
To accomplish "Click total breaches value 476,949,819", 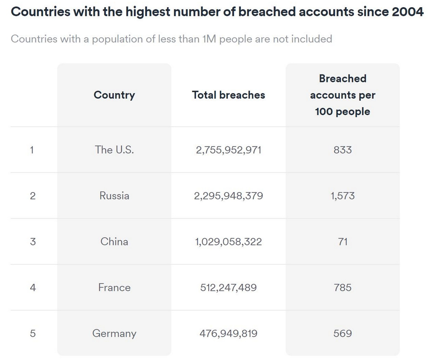I will coord(228,333).
